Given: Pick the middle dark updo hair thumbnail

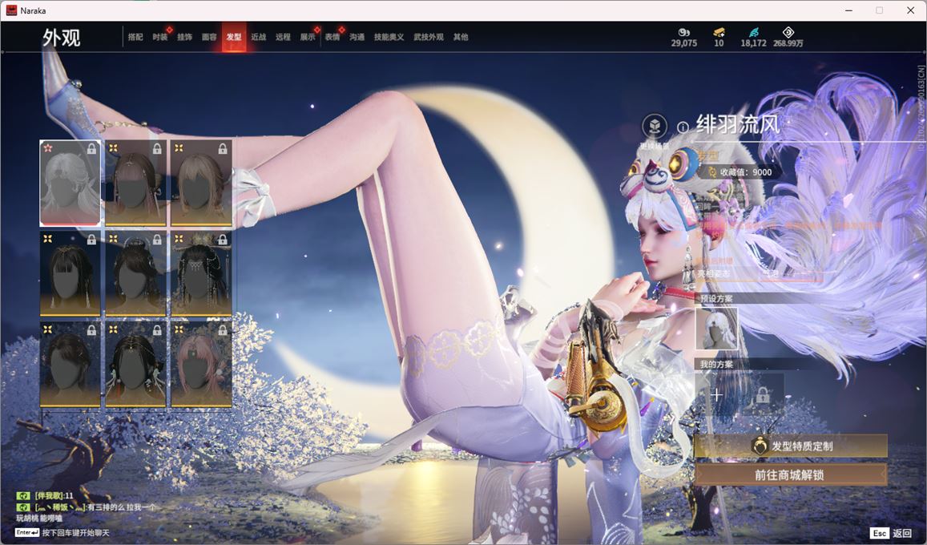Looking at the screenshot, I should click(135, 273).
